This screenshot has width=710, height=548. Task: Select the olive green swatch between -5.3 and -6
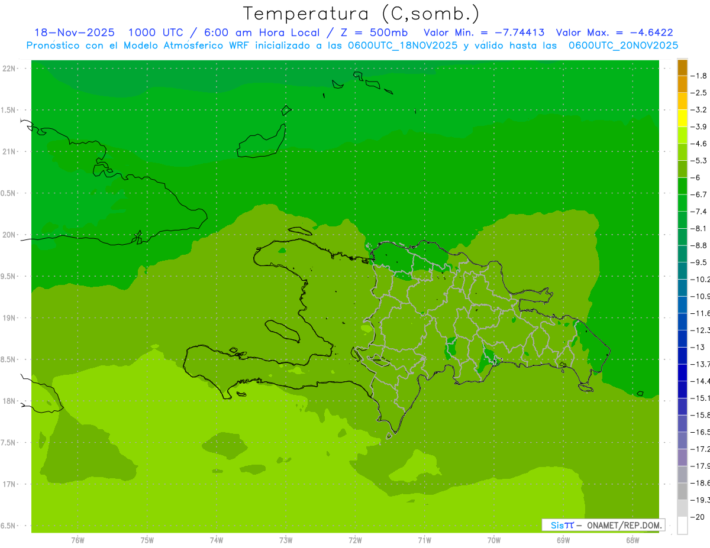[x=683, y=169]
